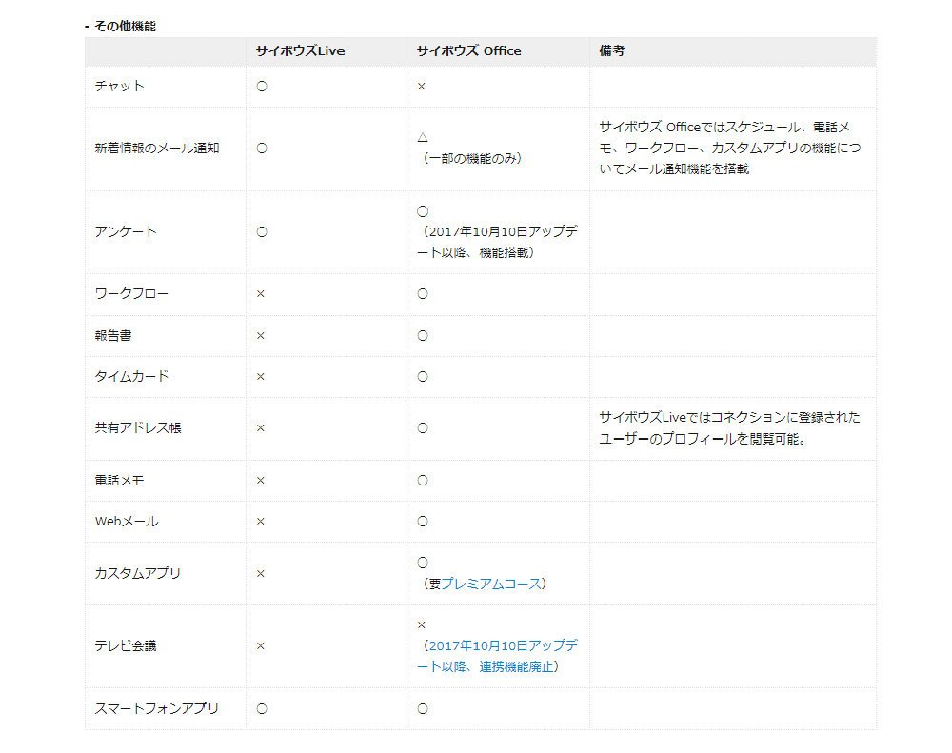Select the 報告書 row label
The image size is (952, 753).
pos(113,335)
